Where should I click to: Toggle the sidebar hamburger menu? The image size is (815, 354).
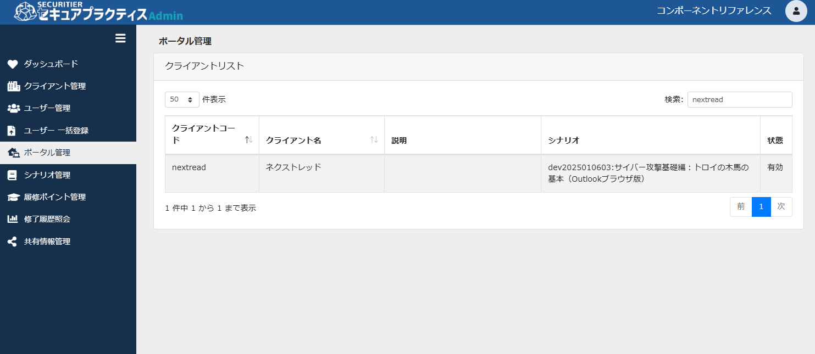point(120,38)
